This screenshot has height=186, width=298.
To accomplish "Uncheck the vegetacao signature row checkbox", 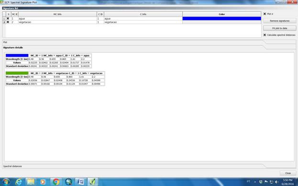I will 8,22.
